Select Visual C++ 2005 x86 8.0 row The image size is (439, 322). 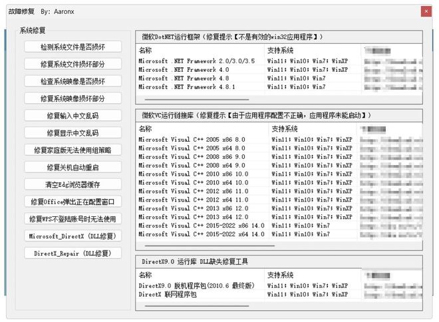(x=279, y=140)
